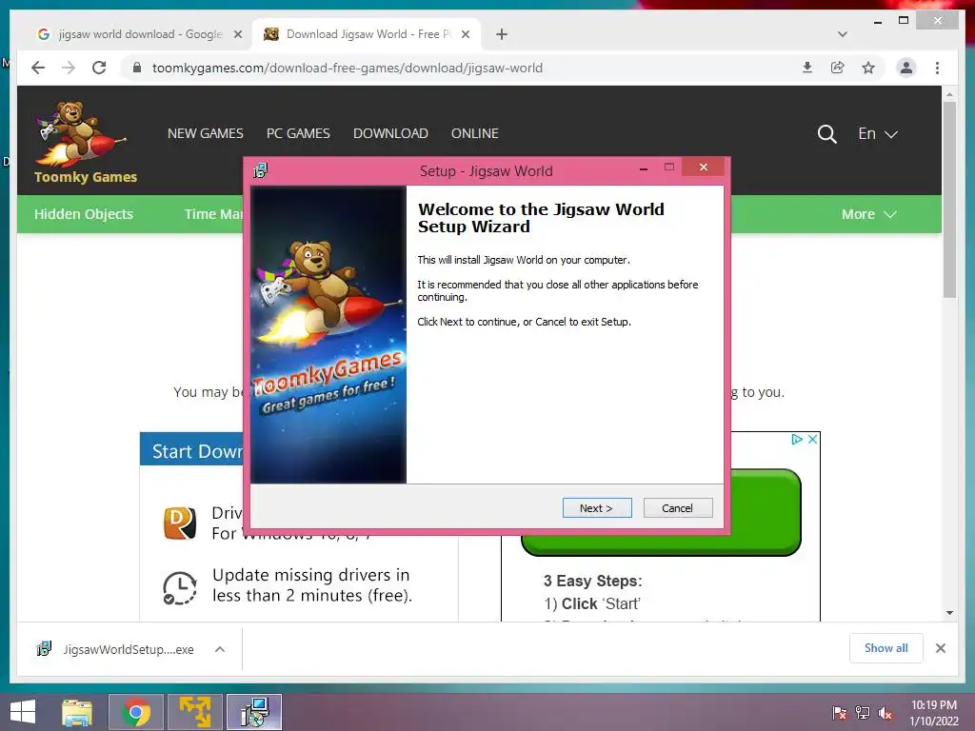Bookmark this page with the star icon
This screenshot has height=731, width=975.
point(868,68)
